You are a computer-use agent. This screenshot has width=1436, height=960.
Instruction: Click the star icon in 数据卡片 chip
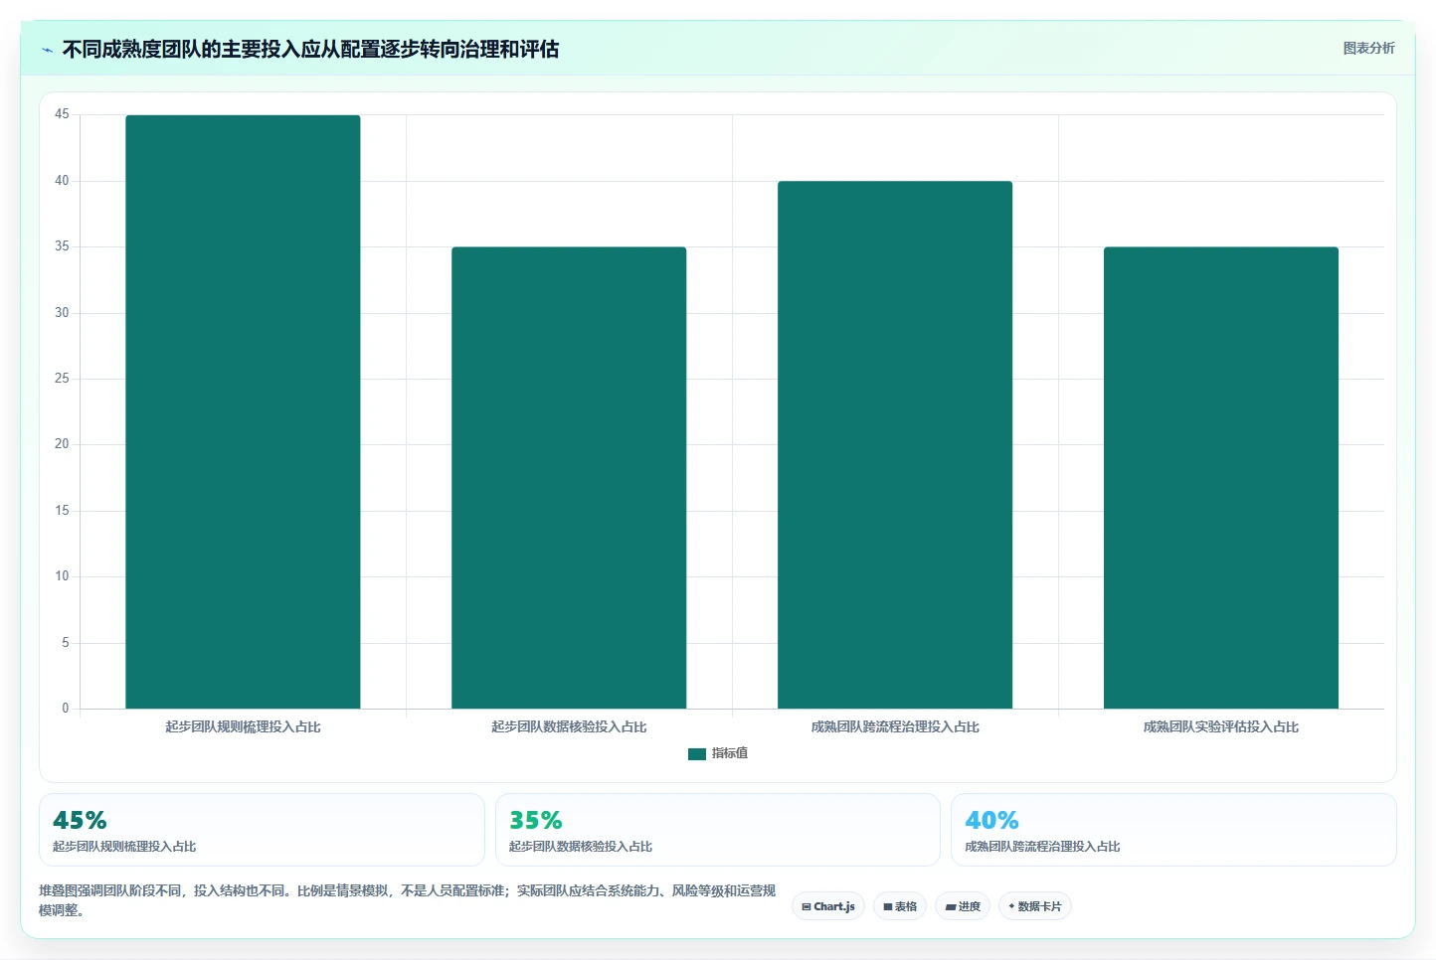coord(1011,906)
